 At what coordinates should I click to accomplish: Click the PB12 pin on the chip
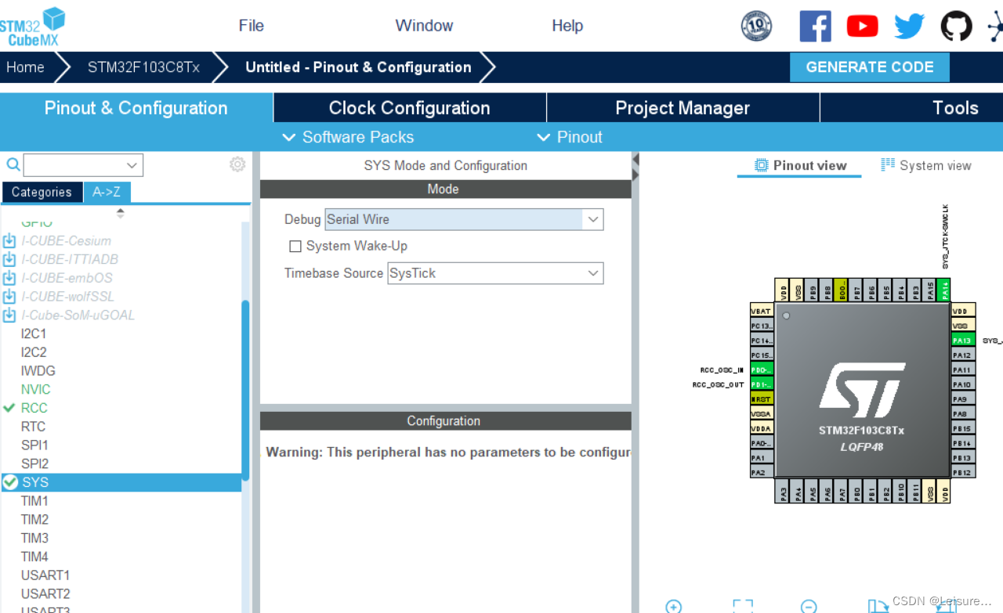tap(963, 473)
